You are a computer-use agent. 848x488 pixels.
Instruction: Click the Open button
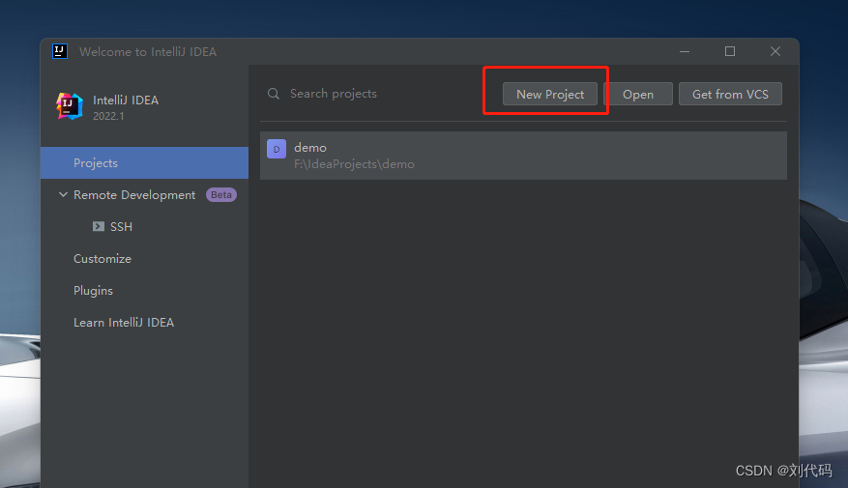tap(638, 94)
